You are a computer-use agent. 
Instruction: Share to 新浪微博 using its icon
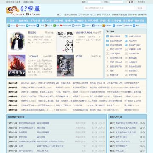pos(17,25)
